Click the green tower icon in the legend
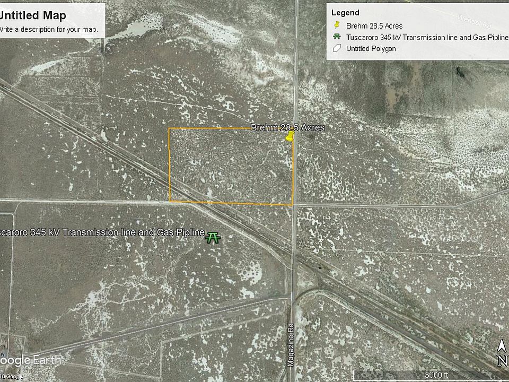 click(x=336, y=37)
